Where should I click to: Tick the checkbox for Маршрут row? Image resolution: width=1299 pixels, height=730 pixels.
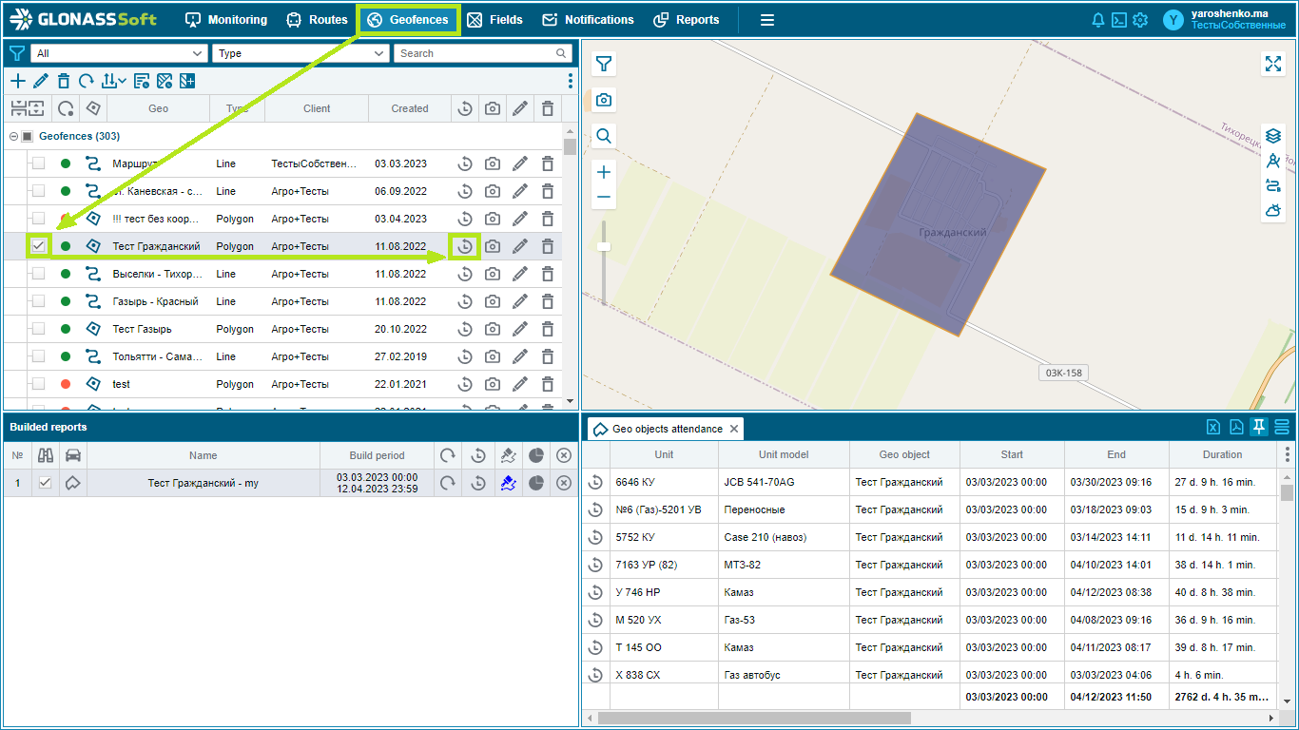coord(39,163)
